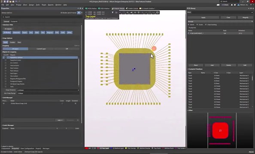The image size is (255, 154).
Task: Toggle the Intersections snapping checkbox
Action: [6, 65]
